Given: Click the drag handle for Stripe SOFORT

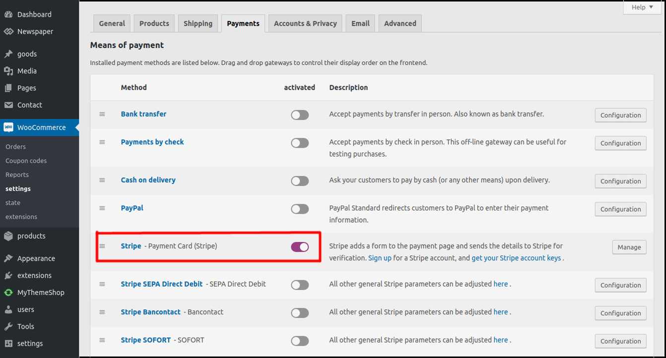Looking at the screenshot, I should click(x=102, y=340).
